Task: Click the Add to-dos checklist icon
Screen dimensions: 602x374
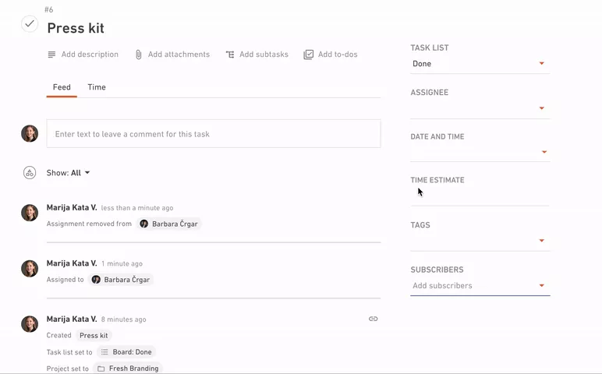Action: [x=308, y=55]
